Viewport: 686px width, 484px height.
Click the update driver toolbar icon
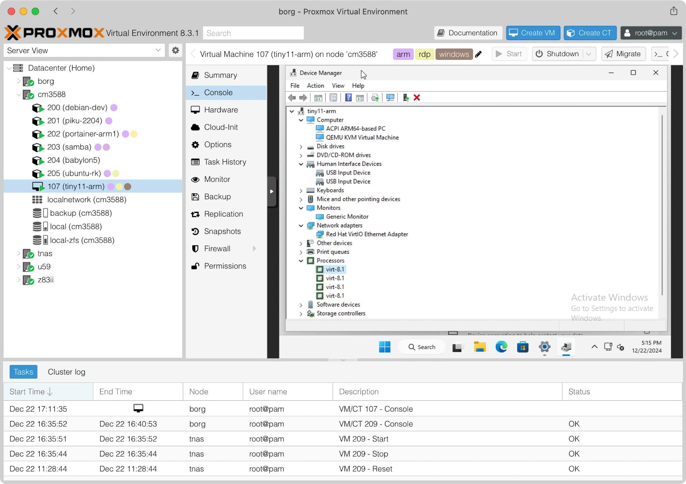406,98
